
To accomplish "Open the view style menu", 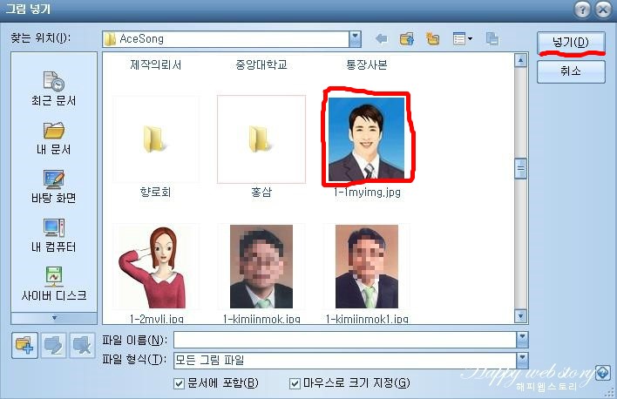I will pos(463,38).
